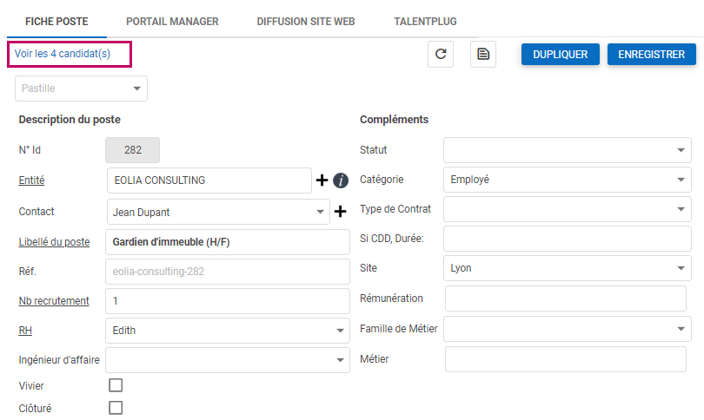Screen dimensions: 704x420
Task: Click the refresh icon button
Action: (441, 54)
